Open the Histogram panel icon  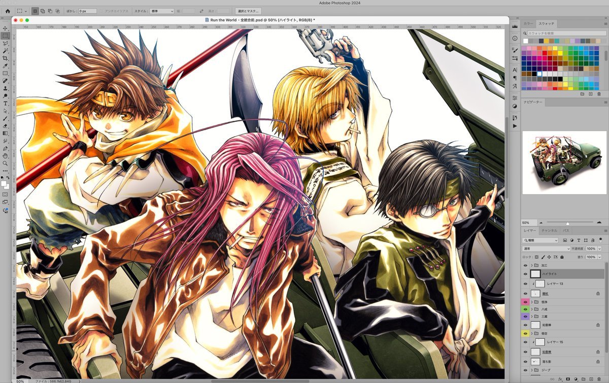tap(515, 25)
